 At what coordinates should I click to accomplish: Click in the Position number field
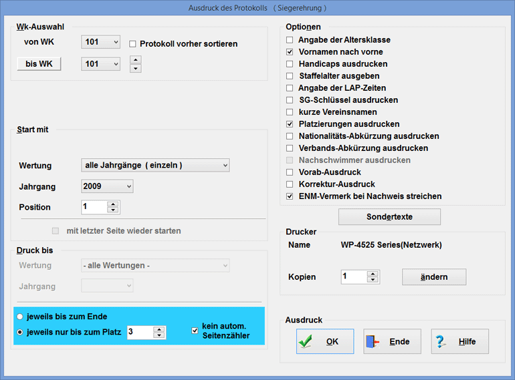[94, 207]
